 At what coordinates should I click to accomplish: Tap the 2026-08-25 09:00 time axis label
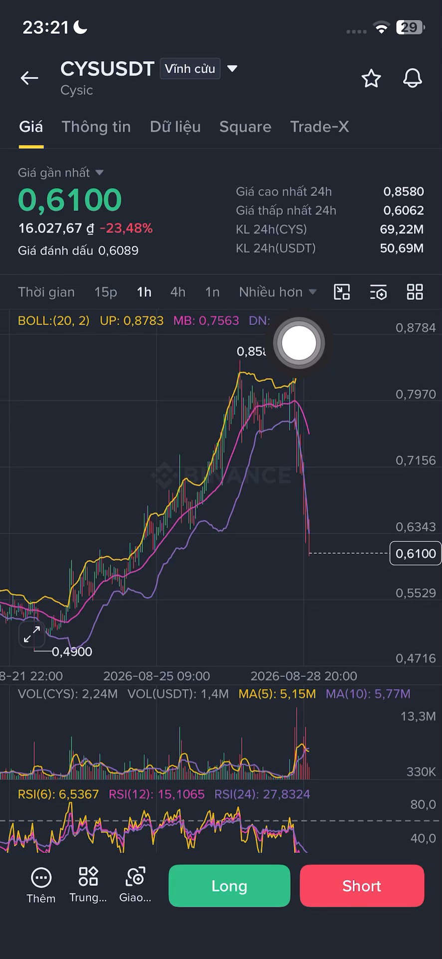tap(157, 676)
